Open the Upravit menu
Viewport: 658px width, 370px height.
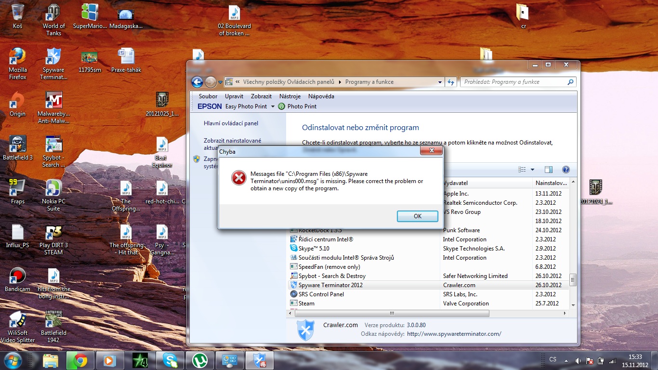coord(234,96)
